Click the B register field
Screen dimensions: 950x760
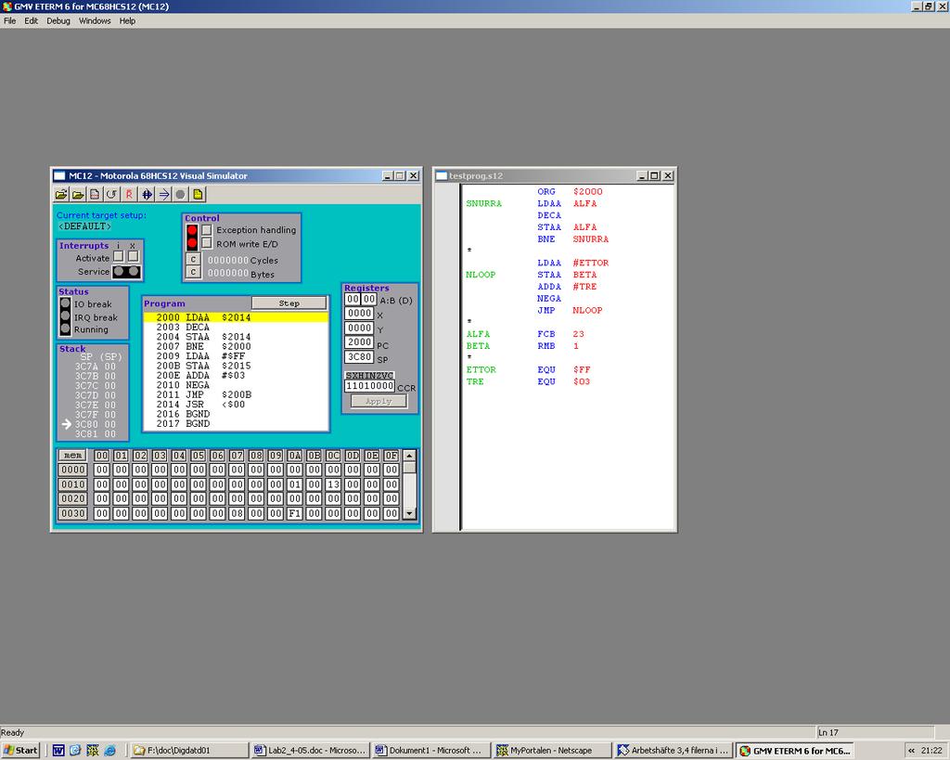(368, 299)
